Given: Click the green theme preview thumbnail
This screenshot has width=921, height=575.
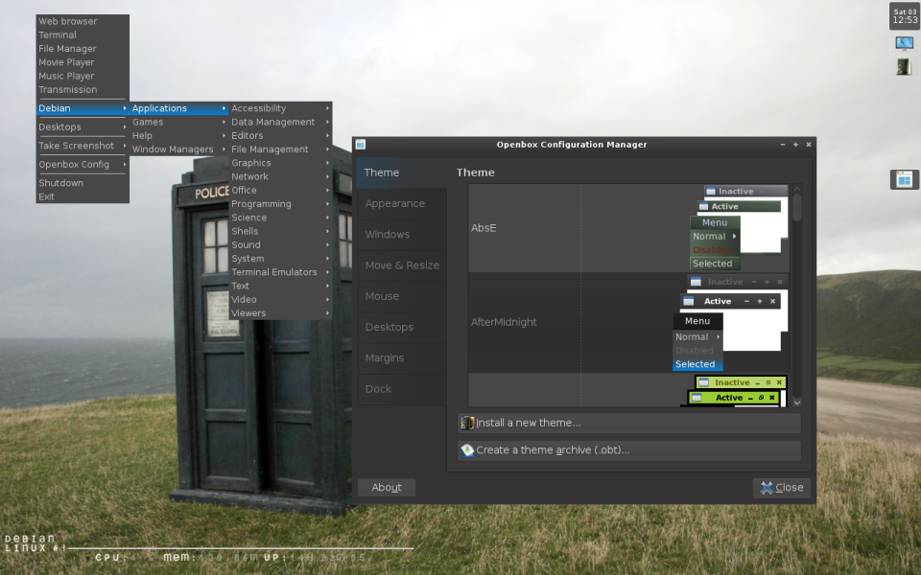Looking at the screenshot, I should click(x=734, y=391).
